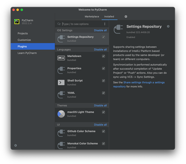Viewport: 186px width, 164px height.
Task: Click the Properties plugin plug icon
Action: (61, 70)
